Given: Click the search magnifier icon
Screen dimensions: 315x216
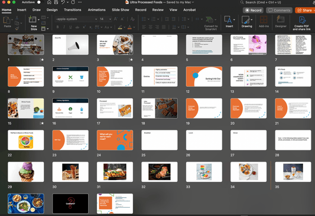Looking at the screenshot, I should (x=242, y=2).
